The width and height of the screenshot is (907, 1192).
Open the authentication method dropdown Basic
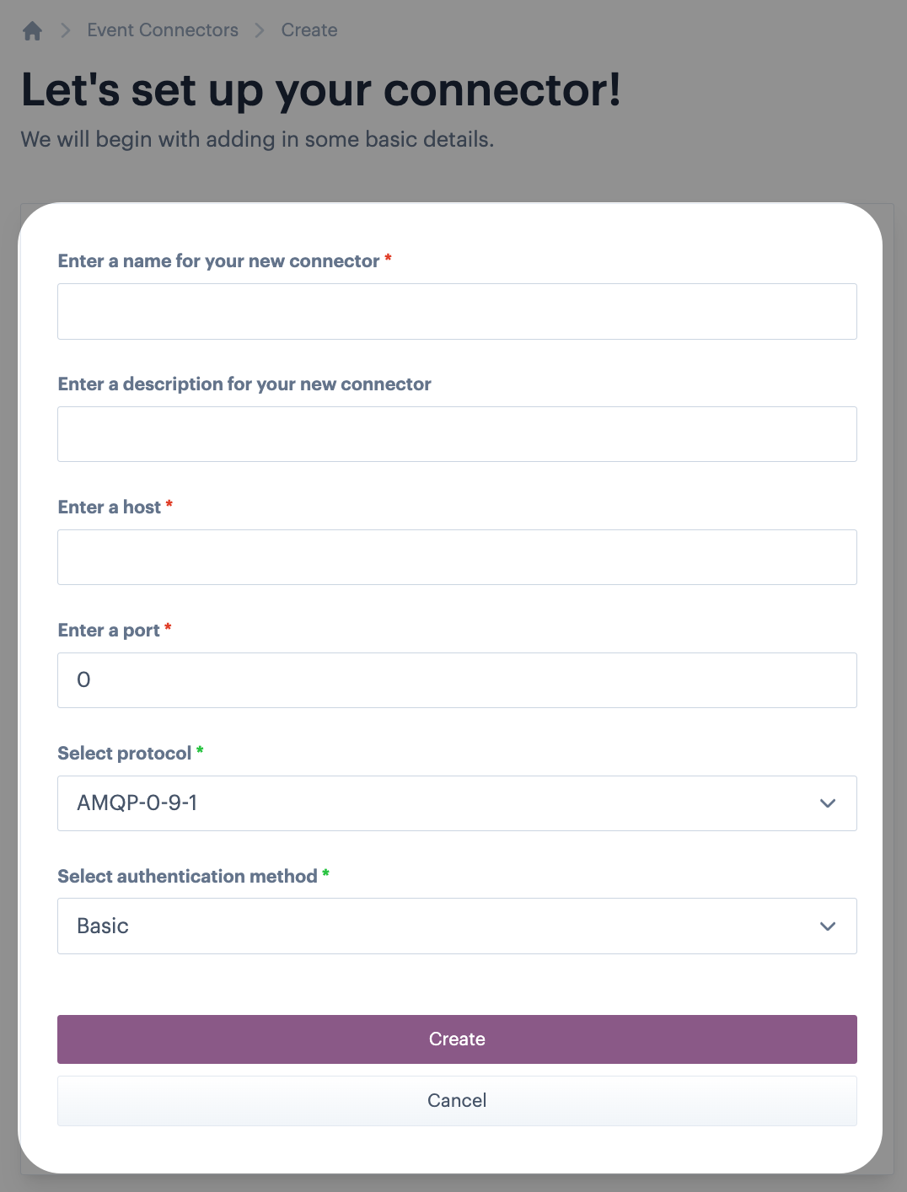tap(457, 926)
